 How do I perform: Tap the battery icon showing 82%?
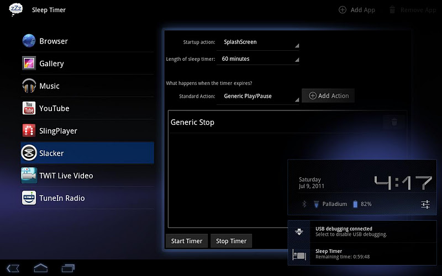click(x=355, y=204)
